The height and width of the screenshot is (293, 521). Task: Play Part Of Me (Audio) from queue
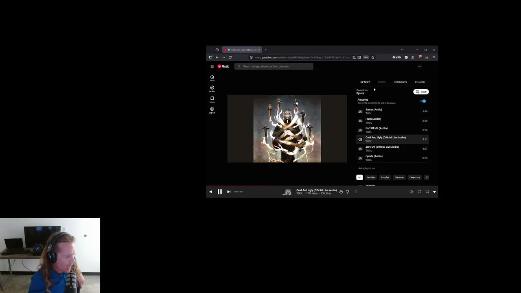tap(393, 130)
